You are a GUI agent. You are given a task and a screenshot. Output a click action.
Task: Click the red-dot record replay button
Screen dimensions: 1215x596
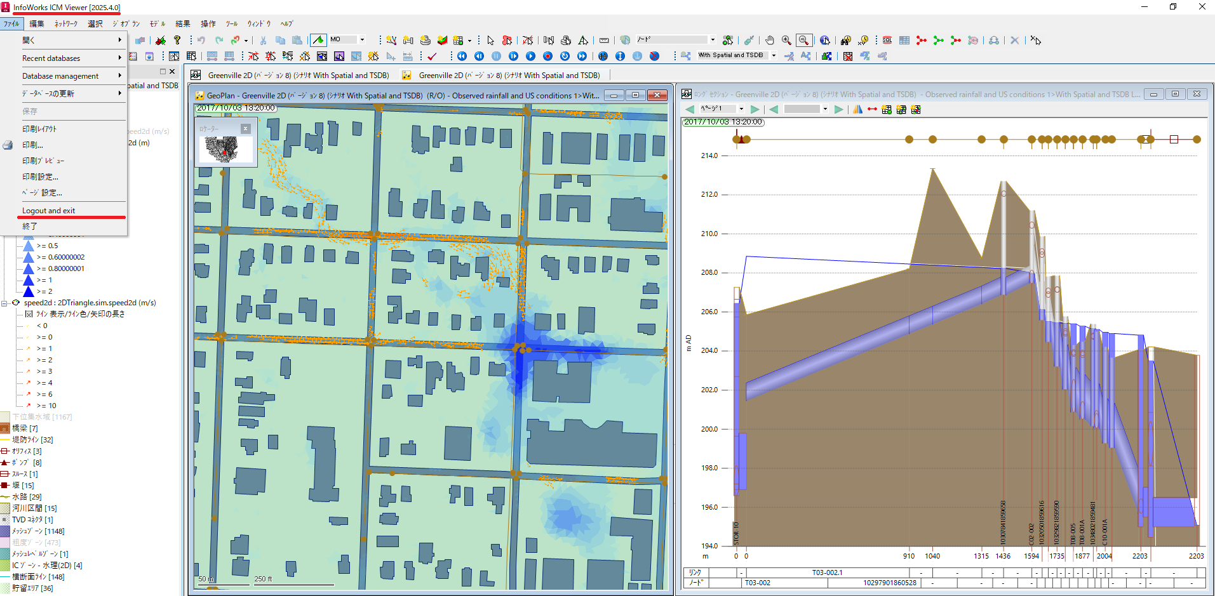point(547,56)
